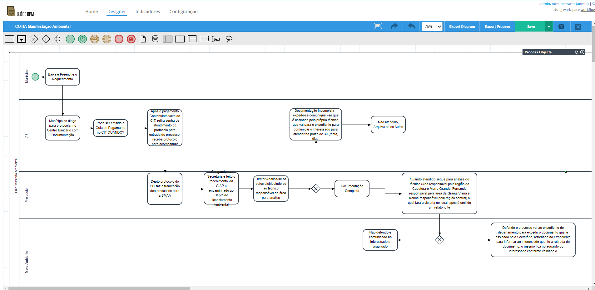Viewport: 595px width, 290px height.
Task: Click the horizontal scrollbar at the bottom
Action: point(99,288)
